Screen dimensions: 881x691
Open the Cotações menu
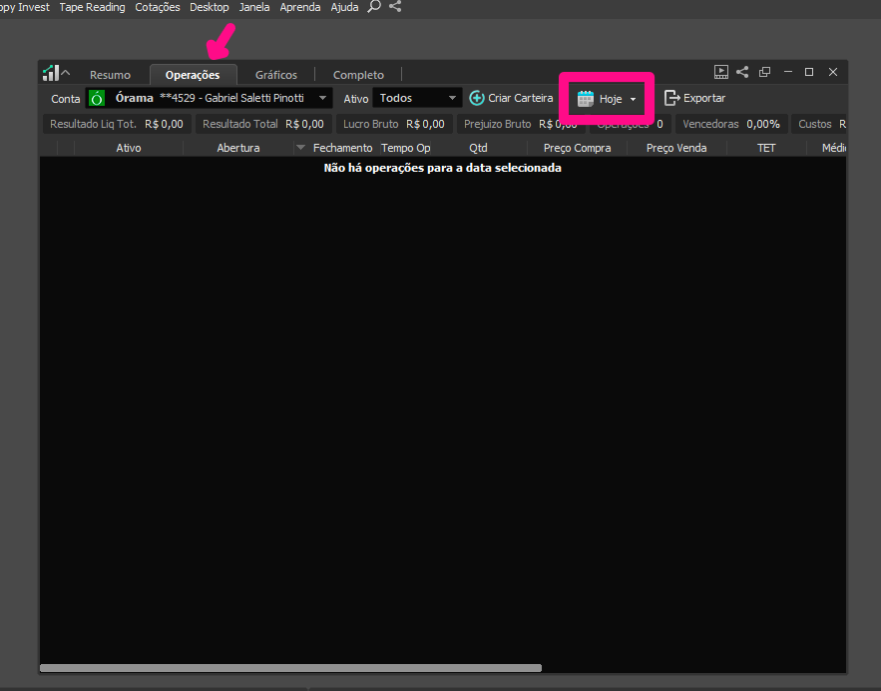click(x=158, y=7)
